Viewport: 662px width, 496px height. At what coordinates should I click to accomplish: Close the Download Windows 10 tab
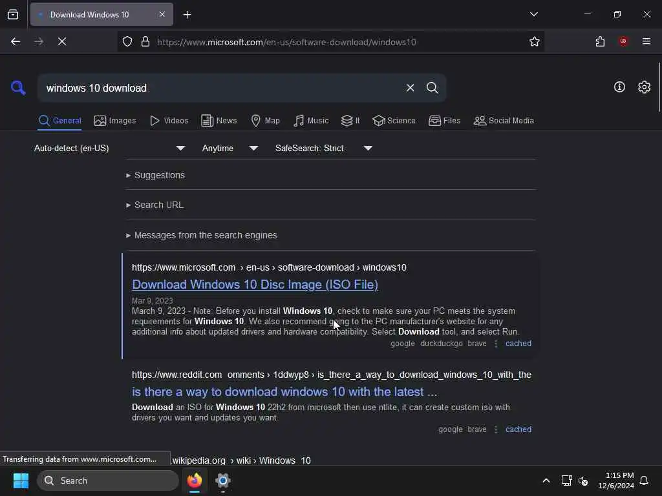tap(162, 14)
